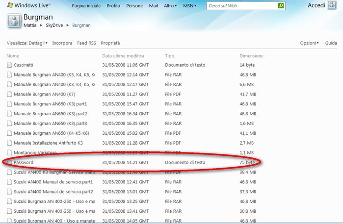Open the Montaggio Variatore file name

(x=35, y=152)
